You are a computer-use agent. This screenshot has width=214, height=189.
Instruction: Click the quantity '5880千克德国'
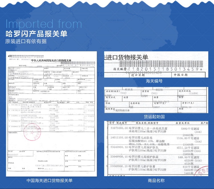tap(190, 129)
